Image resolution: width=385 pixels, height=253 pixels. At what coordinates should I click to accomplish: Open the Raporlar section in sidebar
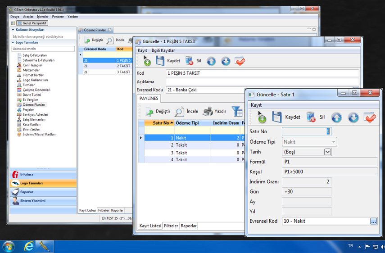[x=27, y=192]
